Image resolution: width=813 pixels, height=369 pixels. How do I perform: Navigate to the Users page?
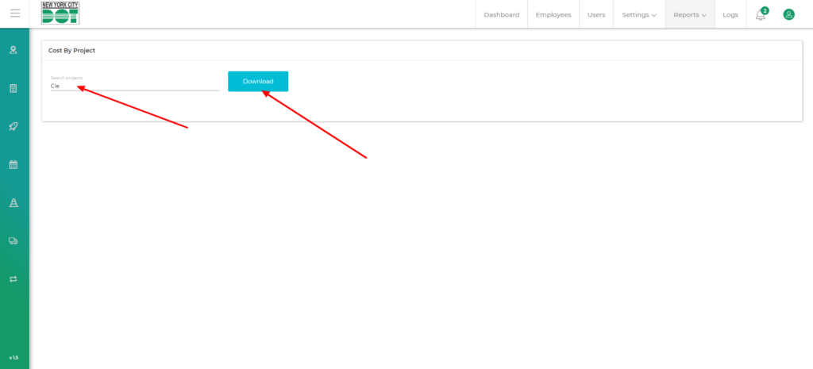click(x=595, y=14)
